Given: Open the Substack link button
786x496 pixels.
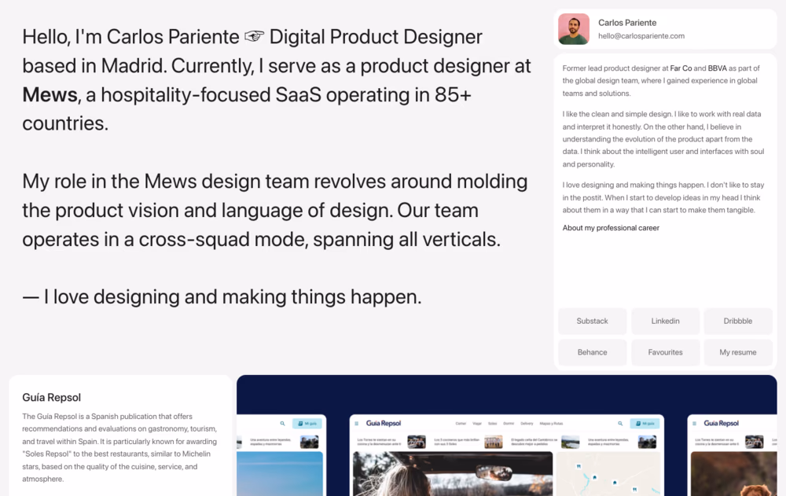Looking at the screenshot, I should tap(592, 321).
